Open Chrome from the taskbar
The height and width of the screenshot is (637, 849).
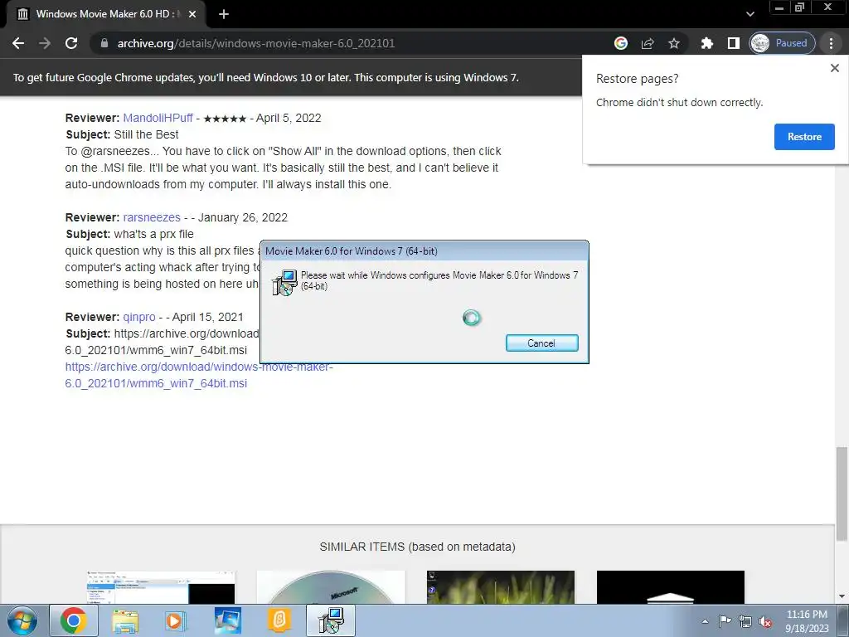point(74,620)
